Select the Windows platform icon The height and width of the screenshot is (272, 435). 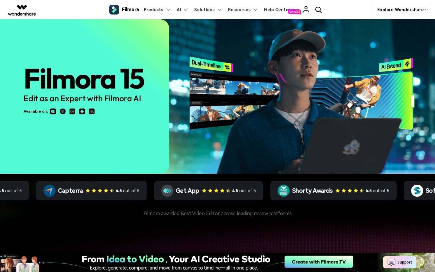click(53, 112)
